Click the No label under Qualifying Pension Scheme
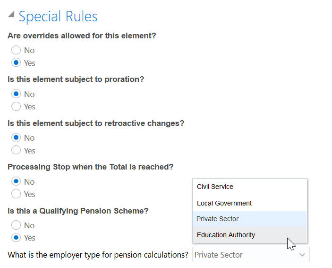 (x=29, y=225)
